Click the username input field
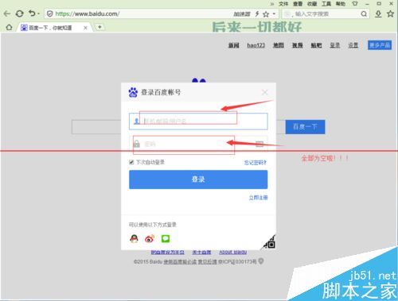This screenshot has height=301, width=398. 198,122
